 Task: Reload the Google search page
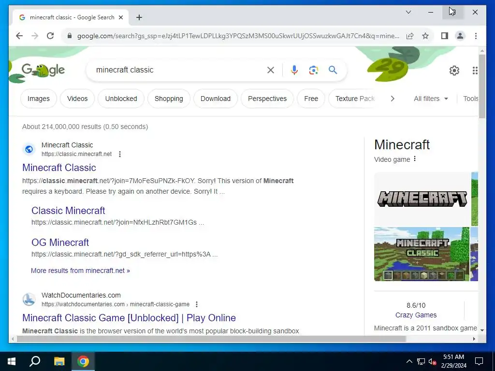(x=50, y=36)
